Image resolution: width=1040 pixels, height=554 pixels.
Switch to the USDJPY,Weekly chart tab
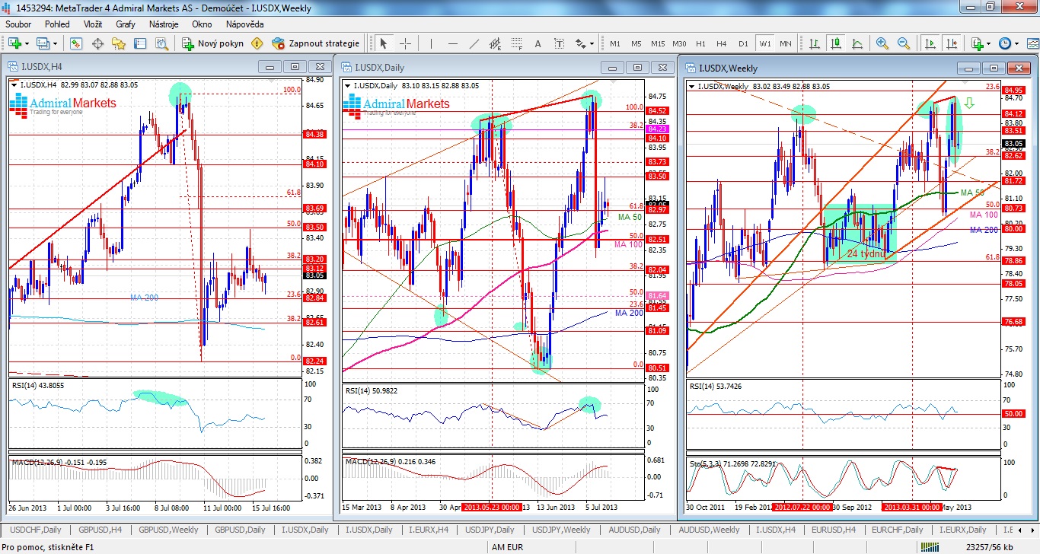click(561, 530)
